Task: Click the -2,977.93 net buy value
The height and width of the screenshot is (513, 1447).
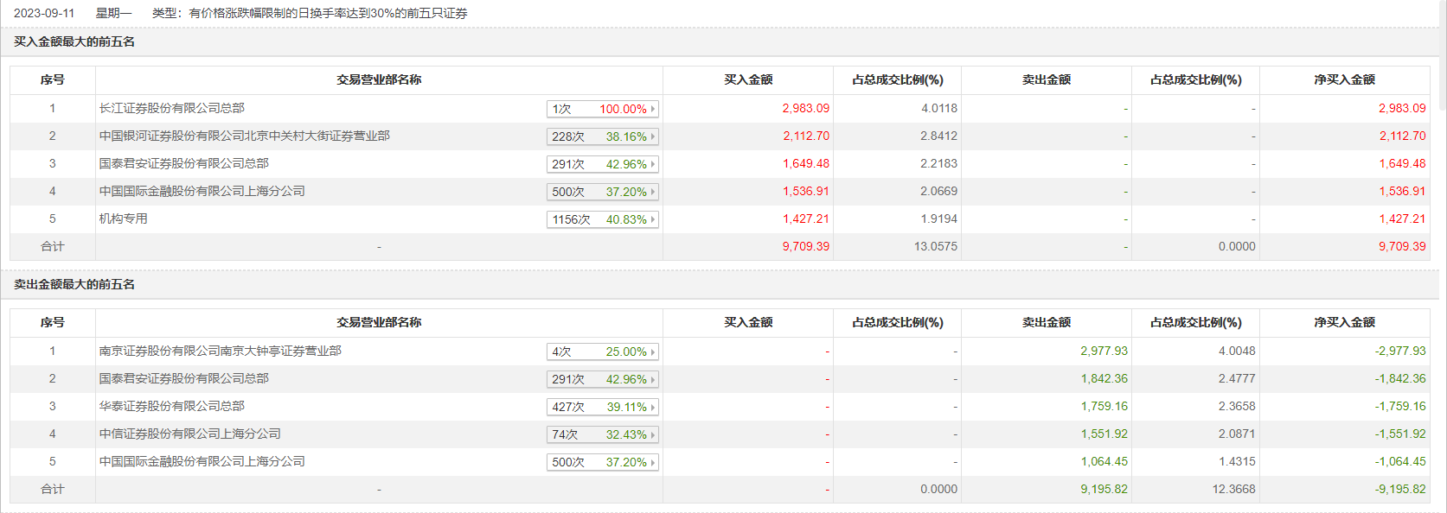Action: pyautogui.click(x=1399, y=351)
